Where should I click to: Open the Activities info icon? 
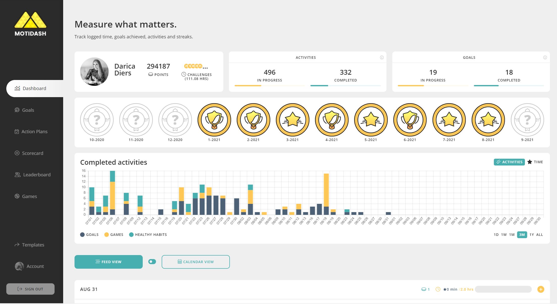coord(382,58)
